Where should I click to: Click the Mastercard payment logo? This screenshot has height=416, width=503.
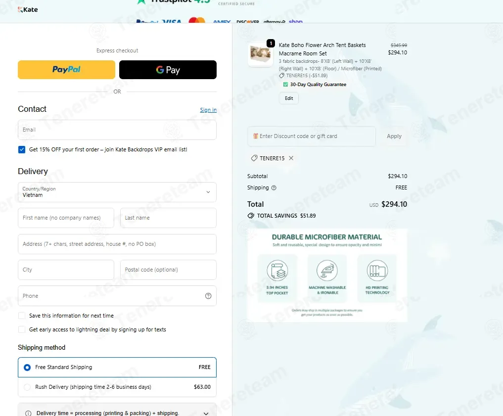(x=197, y=20)
